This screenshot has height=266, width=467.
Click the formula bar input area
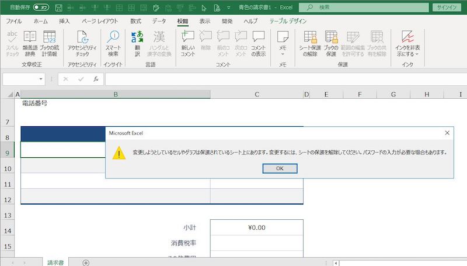pyautogui.click(x=286, y=79)
